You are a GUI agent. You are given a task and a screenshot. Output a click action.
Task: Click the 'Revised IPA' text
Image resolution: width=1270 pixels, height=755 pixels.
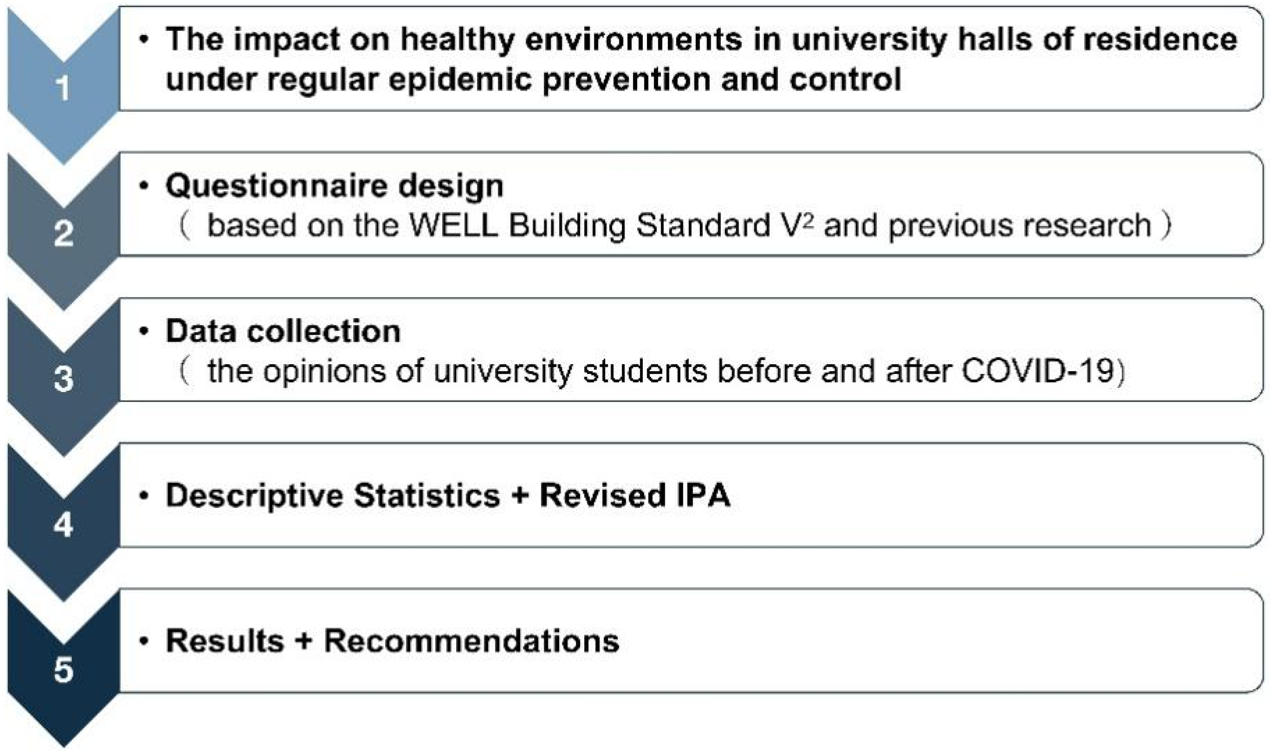[635, 495]
